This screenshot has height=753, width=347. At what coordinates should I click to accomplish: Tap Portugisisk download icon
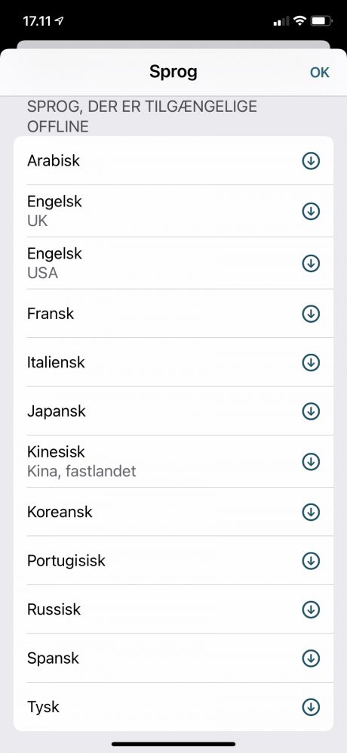click(x=311, y=560)
